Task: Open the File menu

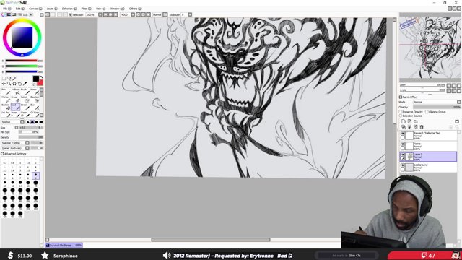Action: 6,9
